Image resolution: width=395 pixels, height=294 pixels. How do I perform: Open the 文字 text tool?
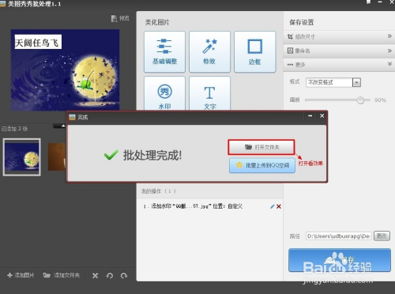click(x=209, y=93)
